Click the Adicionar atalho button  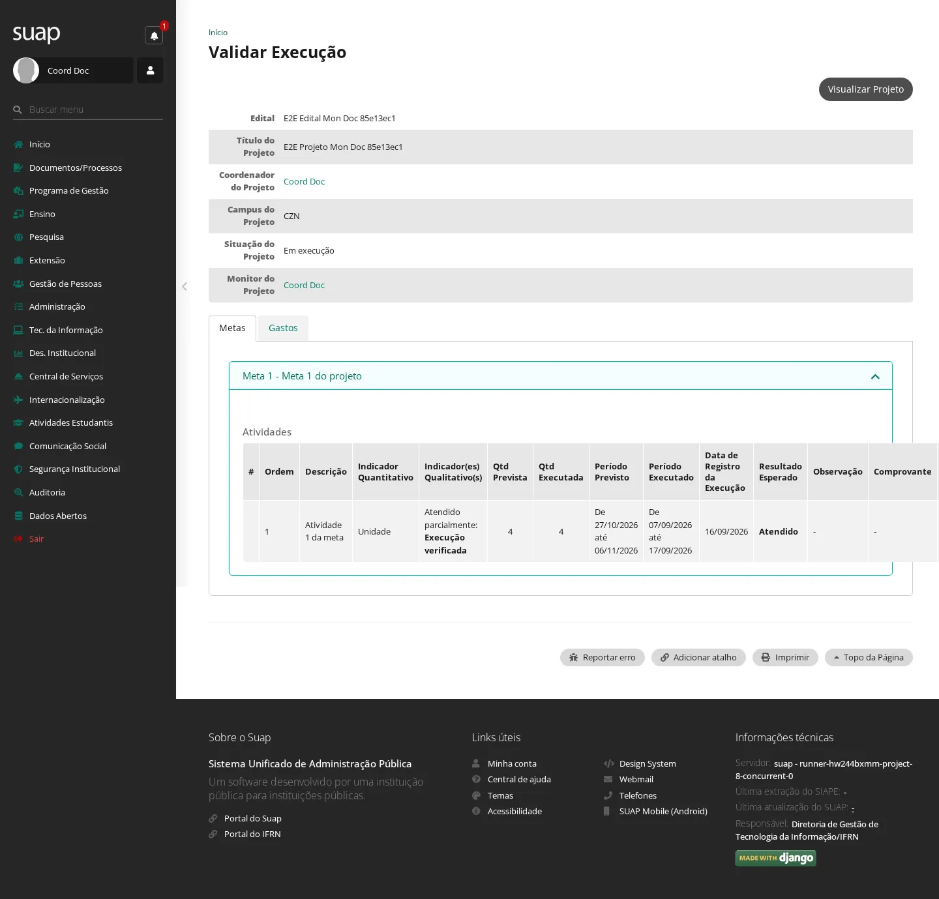click(x=698, y=657)
